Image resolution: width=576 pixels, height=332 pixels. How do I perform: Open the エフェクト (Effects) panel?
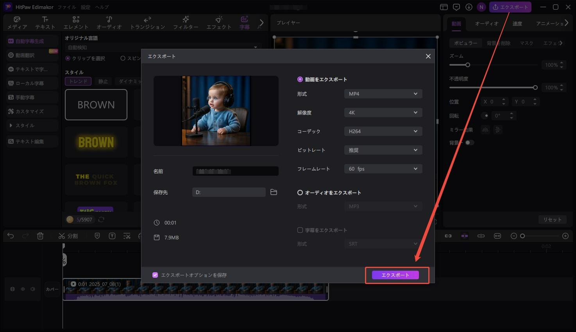point(219,23)
